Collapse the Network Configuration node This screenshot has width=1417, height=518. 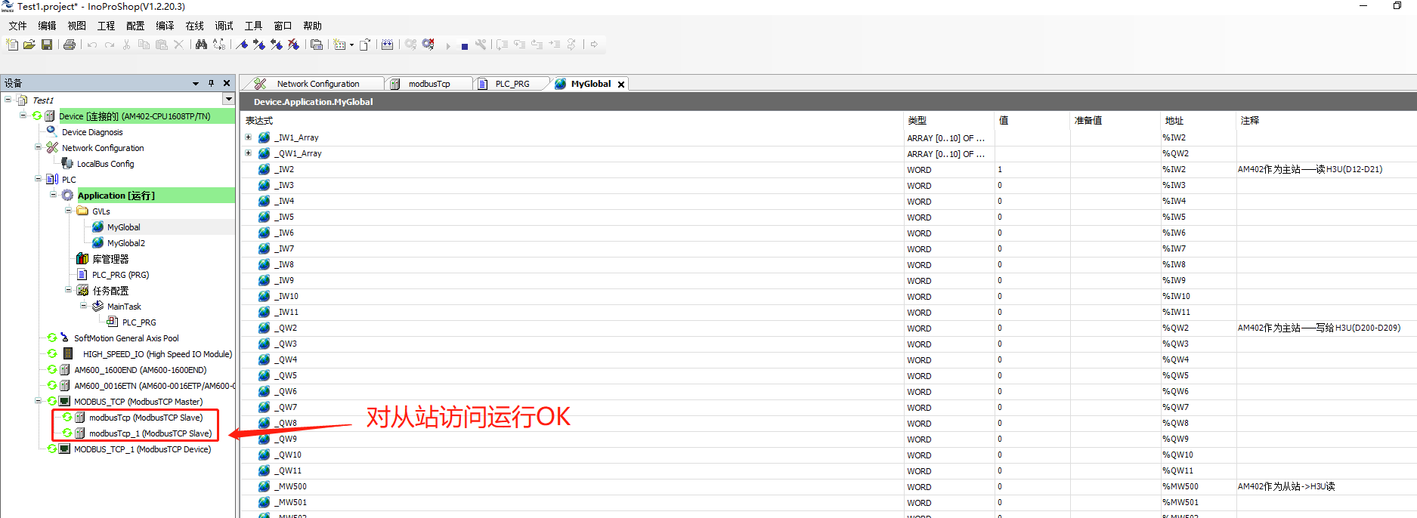coord(39,147)
